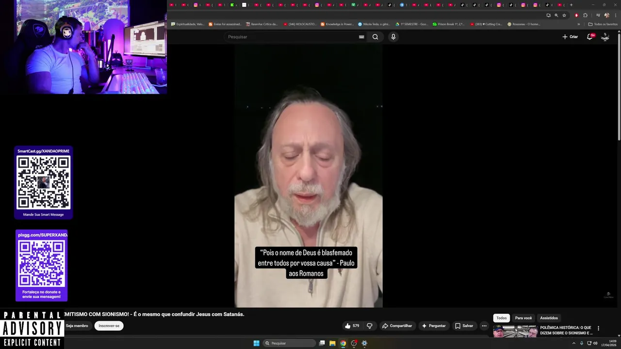Click the YouTube search magnifier button
Viewport: 621px width, 349px height.
coord(375,37)
